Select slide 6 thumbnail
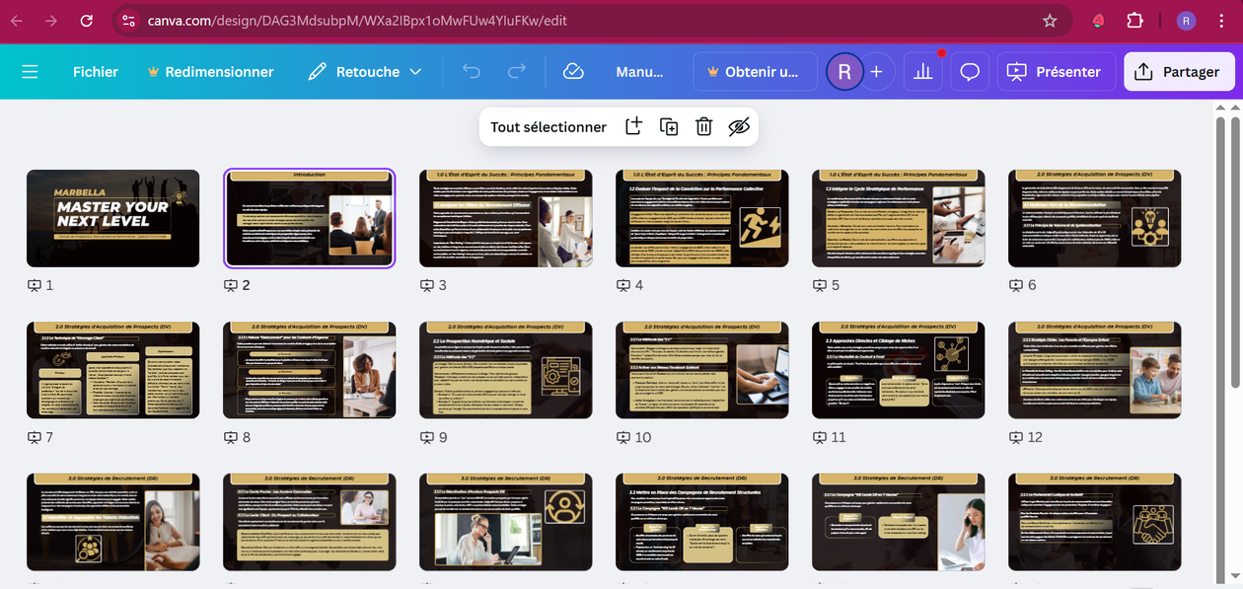1243x589 pixels. click(1095, 218)
